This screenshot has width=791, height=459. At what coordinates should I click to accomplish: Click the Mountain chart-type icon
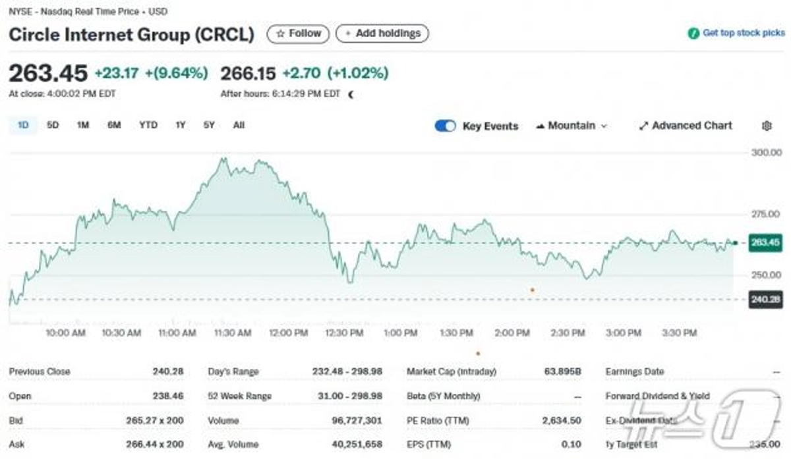[541, 125]
